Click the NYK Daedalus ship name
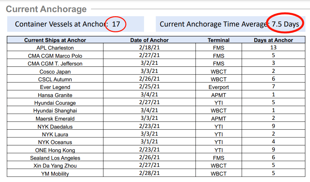Viewport: 310px width, 182px height. pos(55,127)
